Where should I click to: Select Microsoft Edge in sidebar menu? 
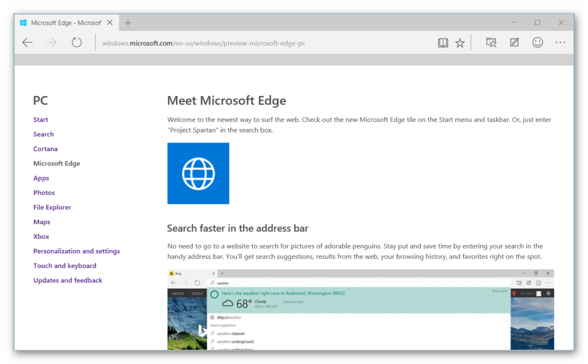point(57,164)
